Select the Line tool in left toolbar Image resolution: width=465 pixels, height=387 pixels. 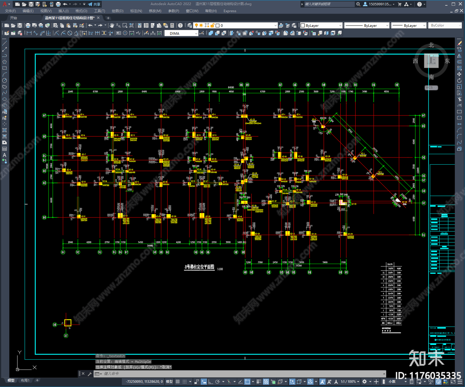4,43
